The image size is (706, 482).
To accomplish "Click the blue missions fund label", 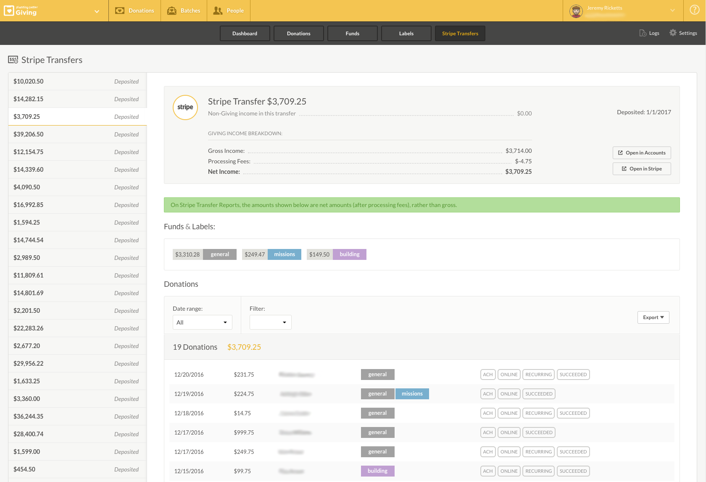I will pyautogui.click(x=285, y=254).
